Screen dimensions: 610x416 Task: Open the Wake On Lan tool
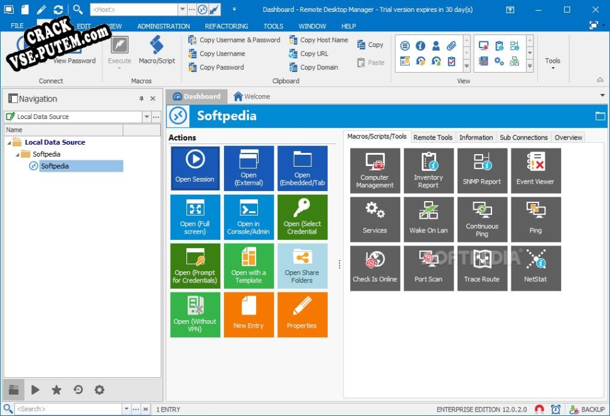tap(428, 219)
